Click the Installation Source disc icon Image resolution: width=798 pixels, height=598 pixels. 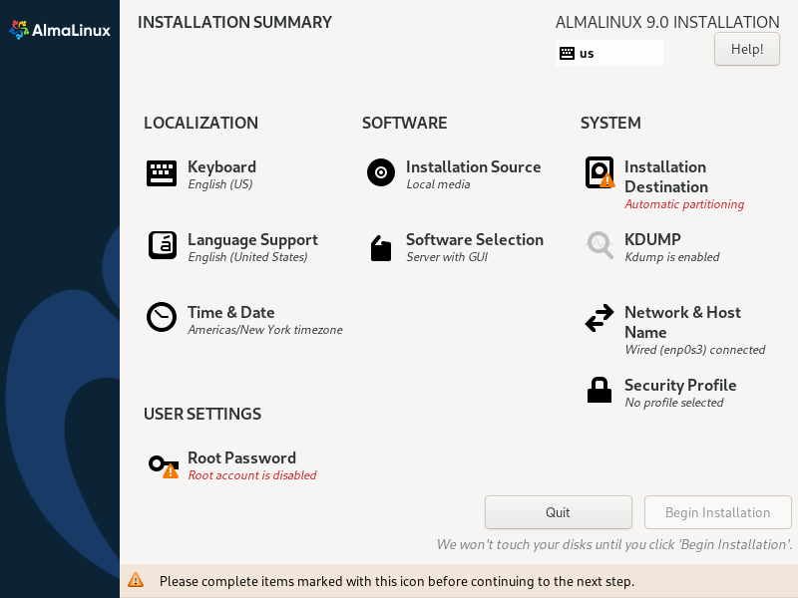point(381,172)
